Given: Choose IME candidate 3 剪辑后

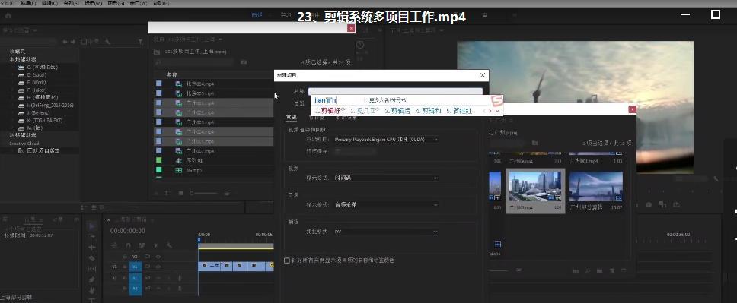Looking at the screenshot, I should tap(397, 111).
